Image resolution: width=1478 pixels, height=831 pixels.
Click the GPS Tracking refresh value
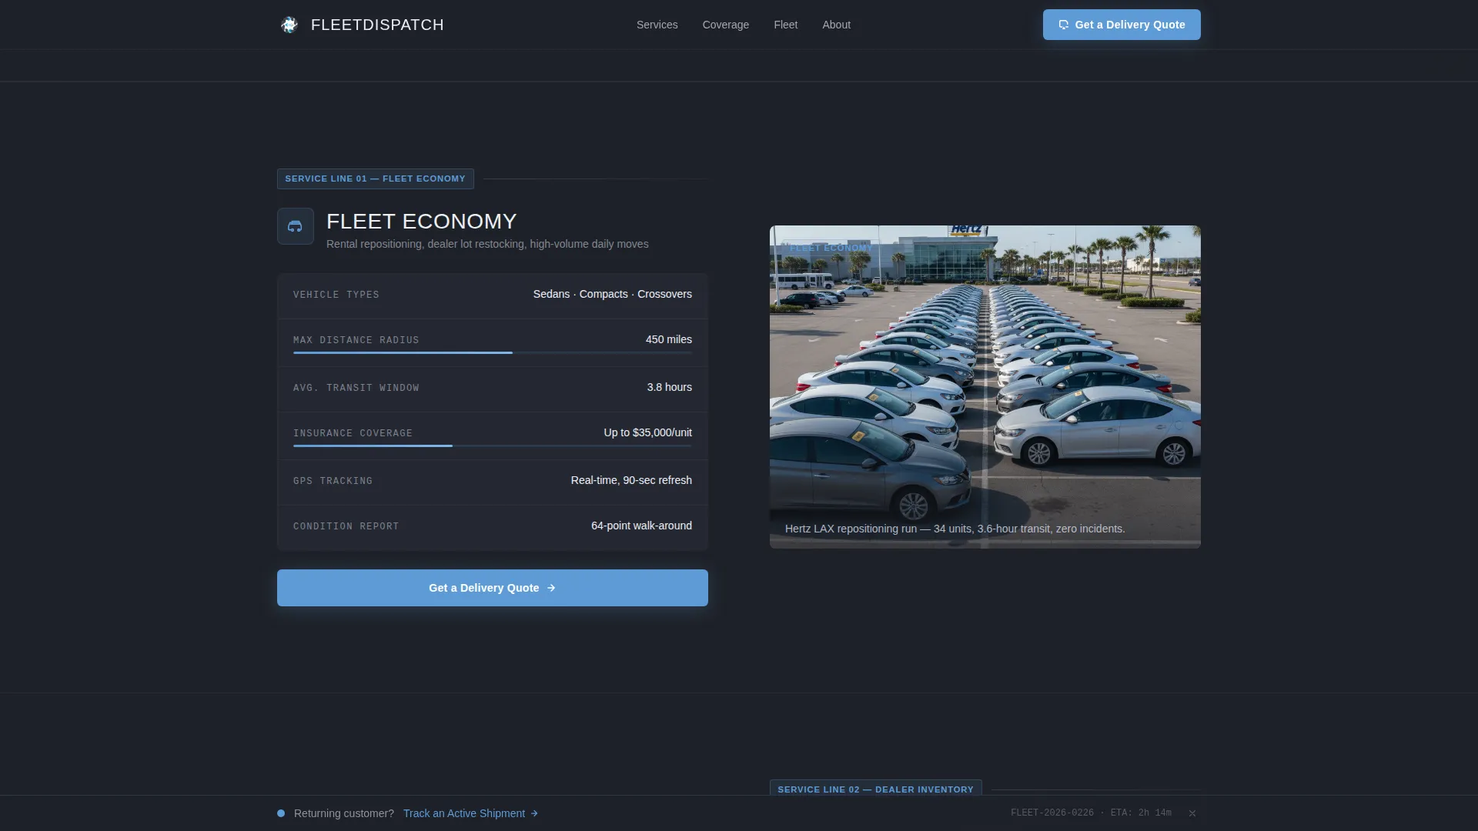pyautogui.click(x=631, y=480)
